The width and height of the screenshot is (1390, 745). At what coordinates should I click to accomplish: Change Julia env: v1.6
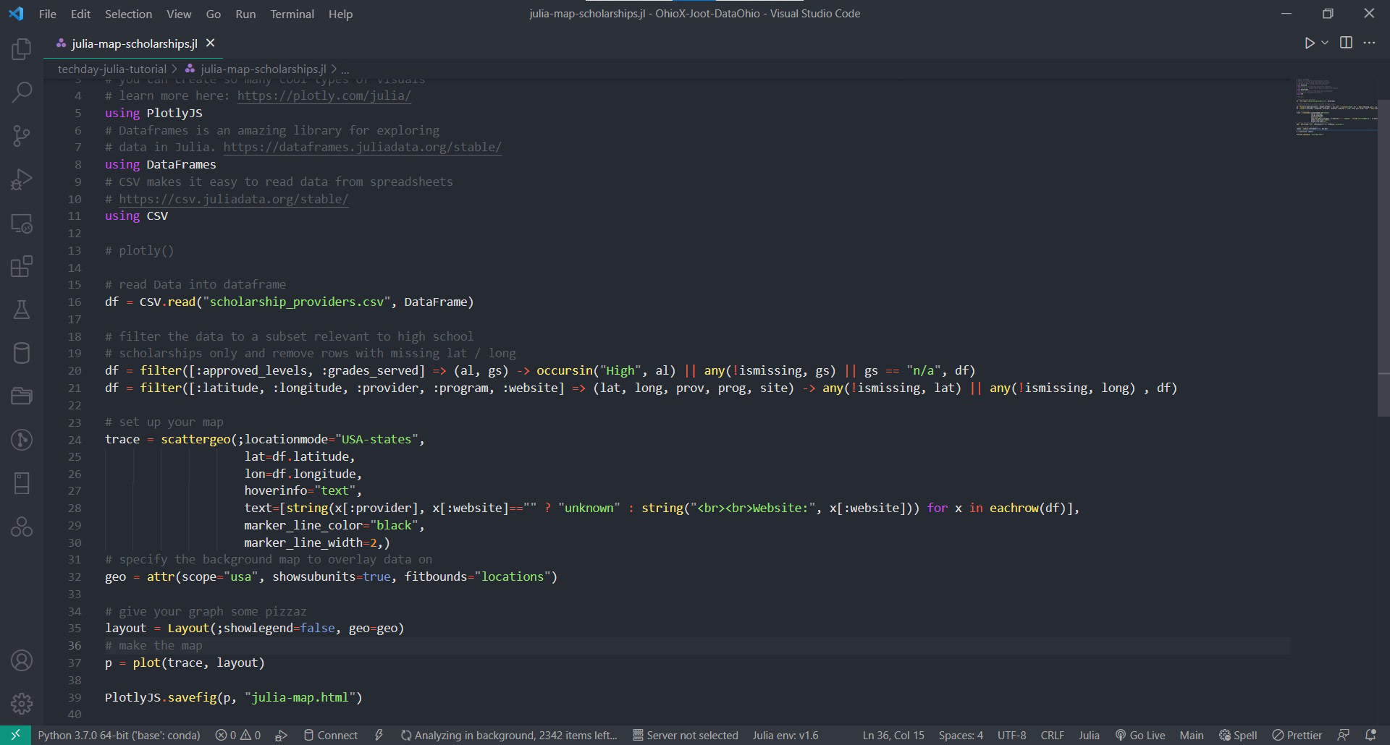pyautogui.click(x=785, y=735)
